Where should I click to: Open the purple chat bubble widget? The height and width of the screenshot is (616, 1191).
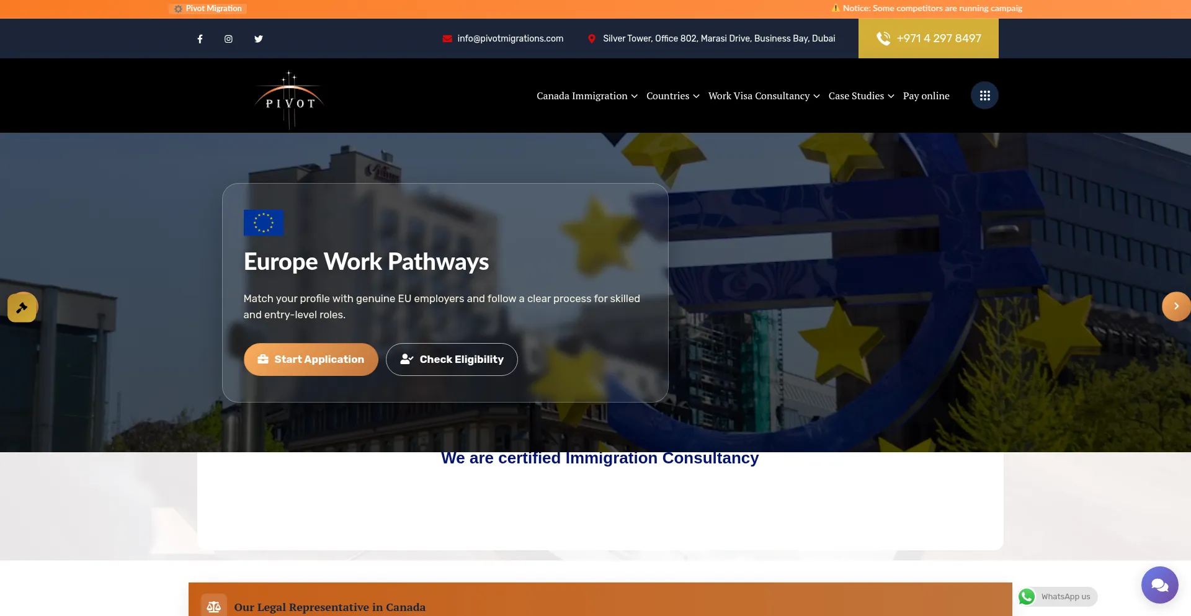click(1159, 584)
